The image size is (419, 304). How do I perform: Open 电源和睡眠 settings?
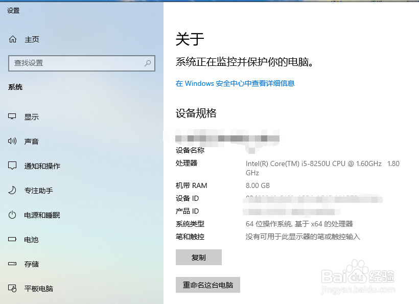point(42,215)
